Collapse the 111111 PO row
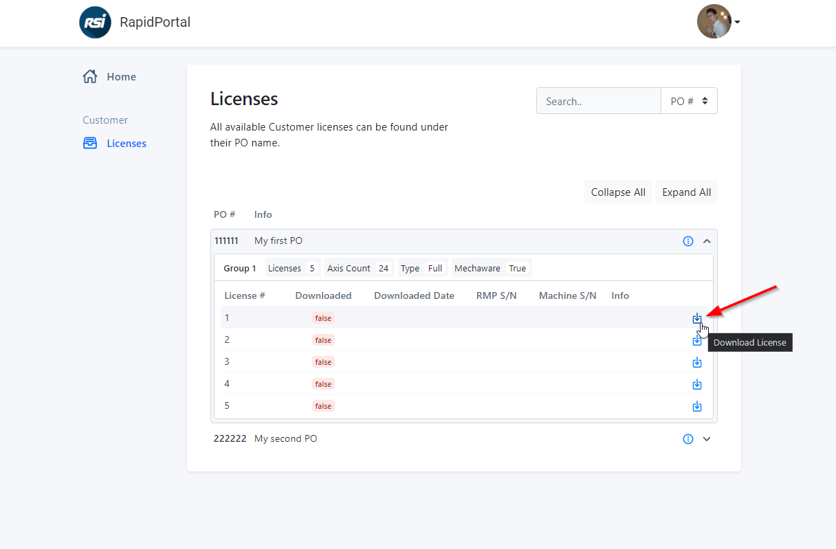The height and width of the screenshot is (549, 836). 707,241
